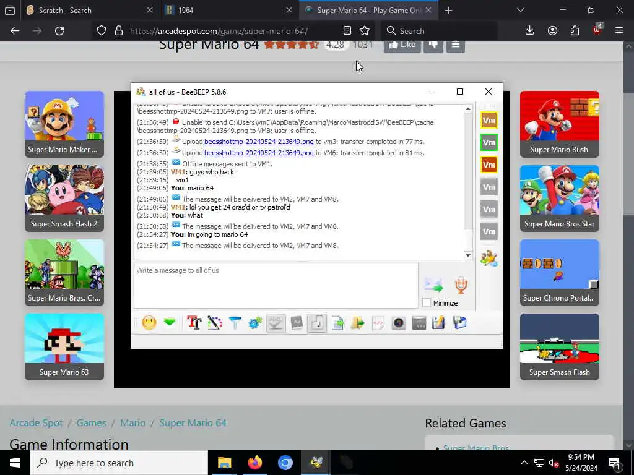This screenshot has width=634, height=475.
Task: Like the Super Mario 64 game
Action: [402, 45]
